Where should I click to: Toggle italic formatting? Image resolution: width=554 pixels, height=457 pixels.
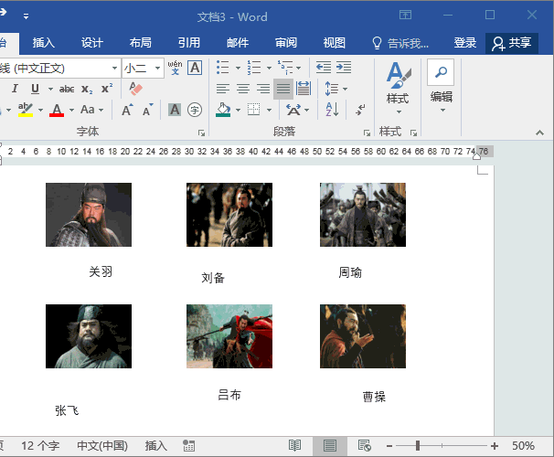15,89
